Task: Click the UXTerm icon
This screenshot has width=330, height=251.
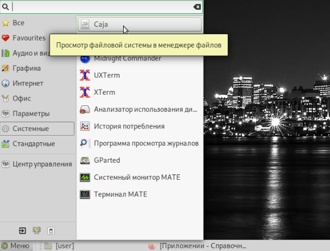Action: tap(85, 75)
